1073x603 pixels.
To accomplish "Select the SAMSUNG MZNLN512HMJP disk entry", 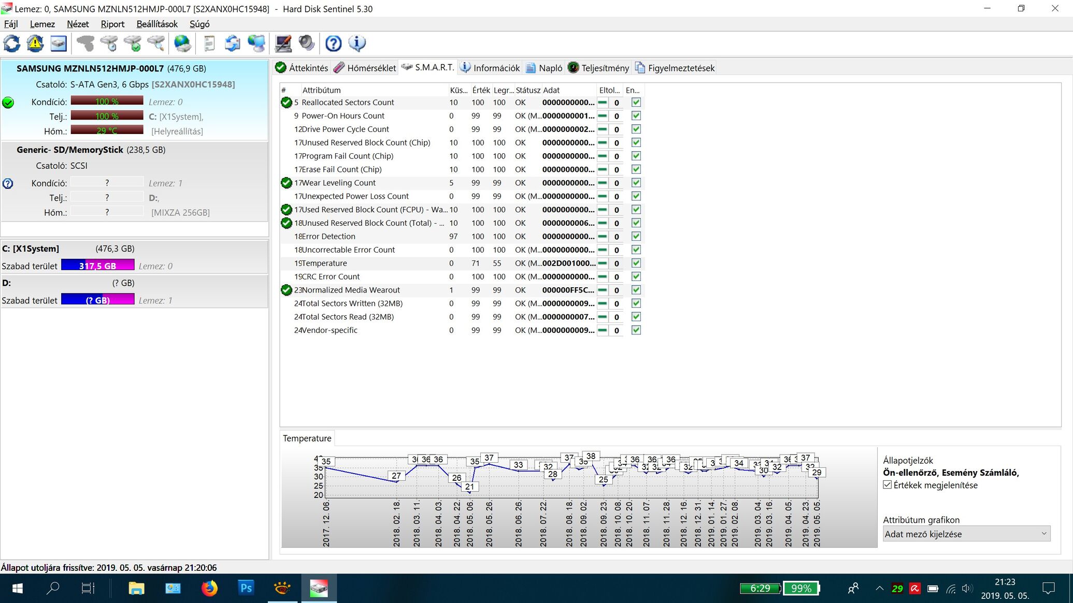I will [x=134, y=99].
